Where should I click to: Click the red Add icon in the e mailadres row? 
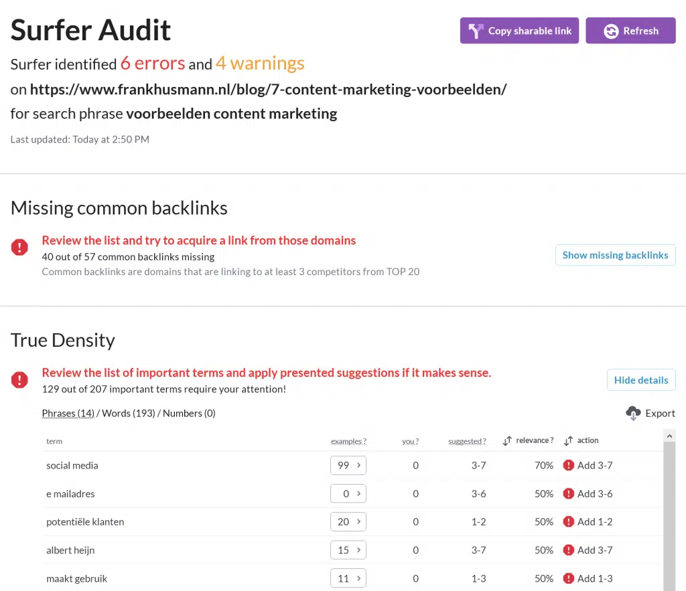570,493
